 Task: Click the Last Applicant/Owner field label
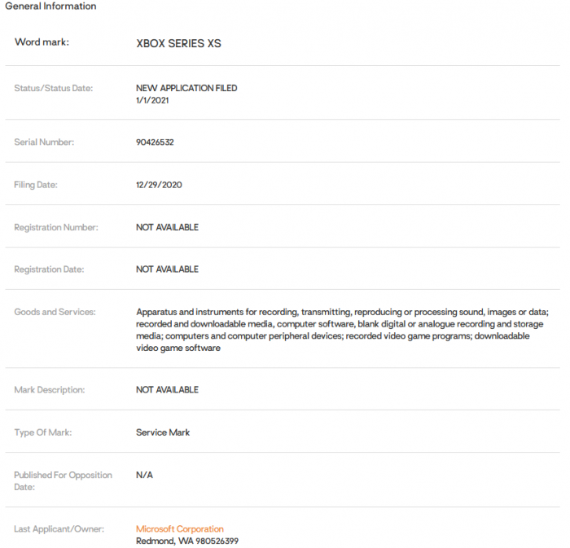(59, 529)
